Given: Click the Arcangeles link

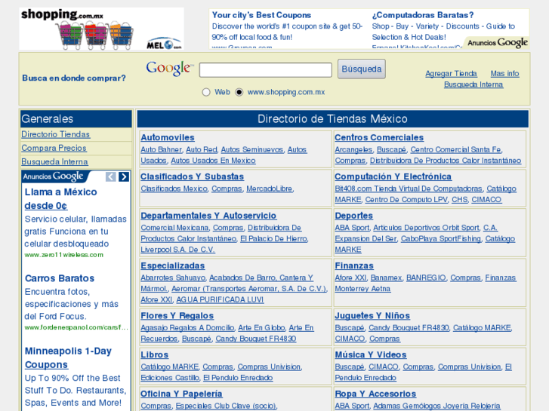Looking at the screenshot, I should 353,150.
